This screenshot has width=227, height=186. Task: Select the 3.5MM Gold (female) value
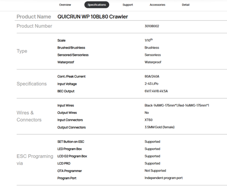[x=160, y=127]
